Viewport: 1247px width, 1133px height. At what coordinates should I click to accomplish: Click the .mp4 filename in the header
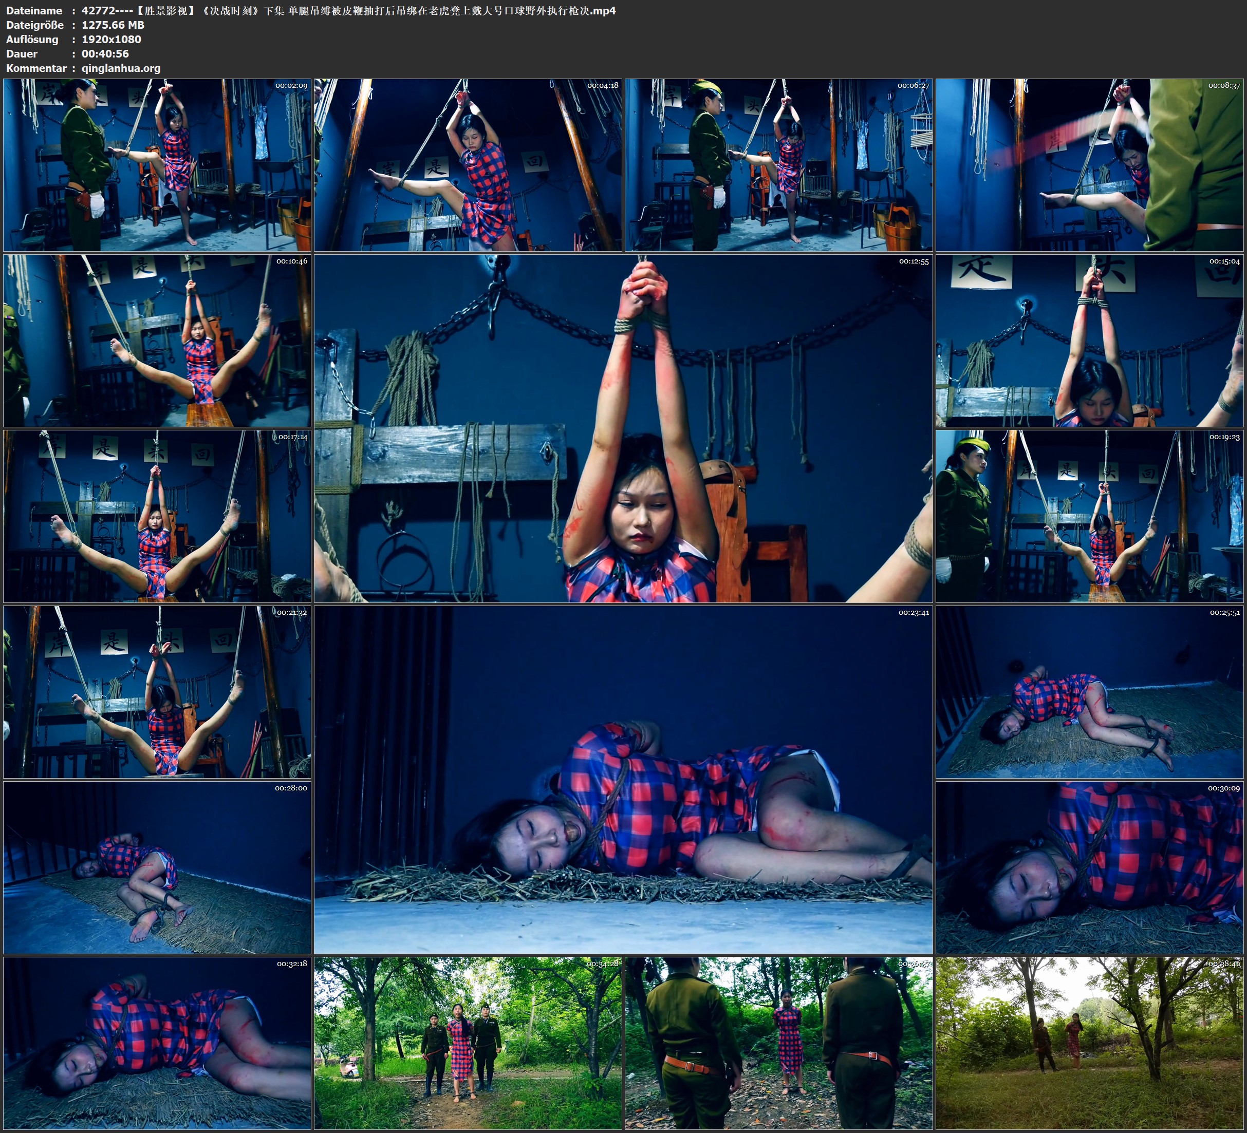click(x=348, y=10)
